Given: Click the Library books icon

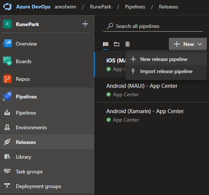Looking at the screenshot, I should tap(7, 156).
